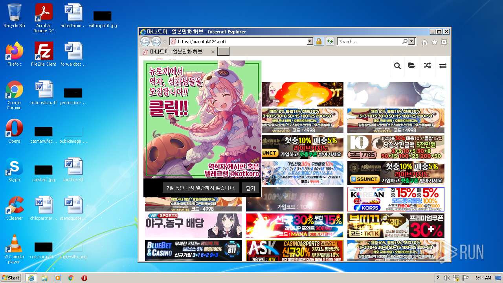This screenshot has width=503, height=283.
Task: Open Opera from the taskbar
Action: [x=84, y=278]
